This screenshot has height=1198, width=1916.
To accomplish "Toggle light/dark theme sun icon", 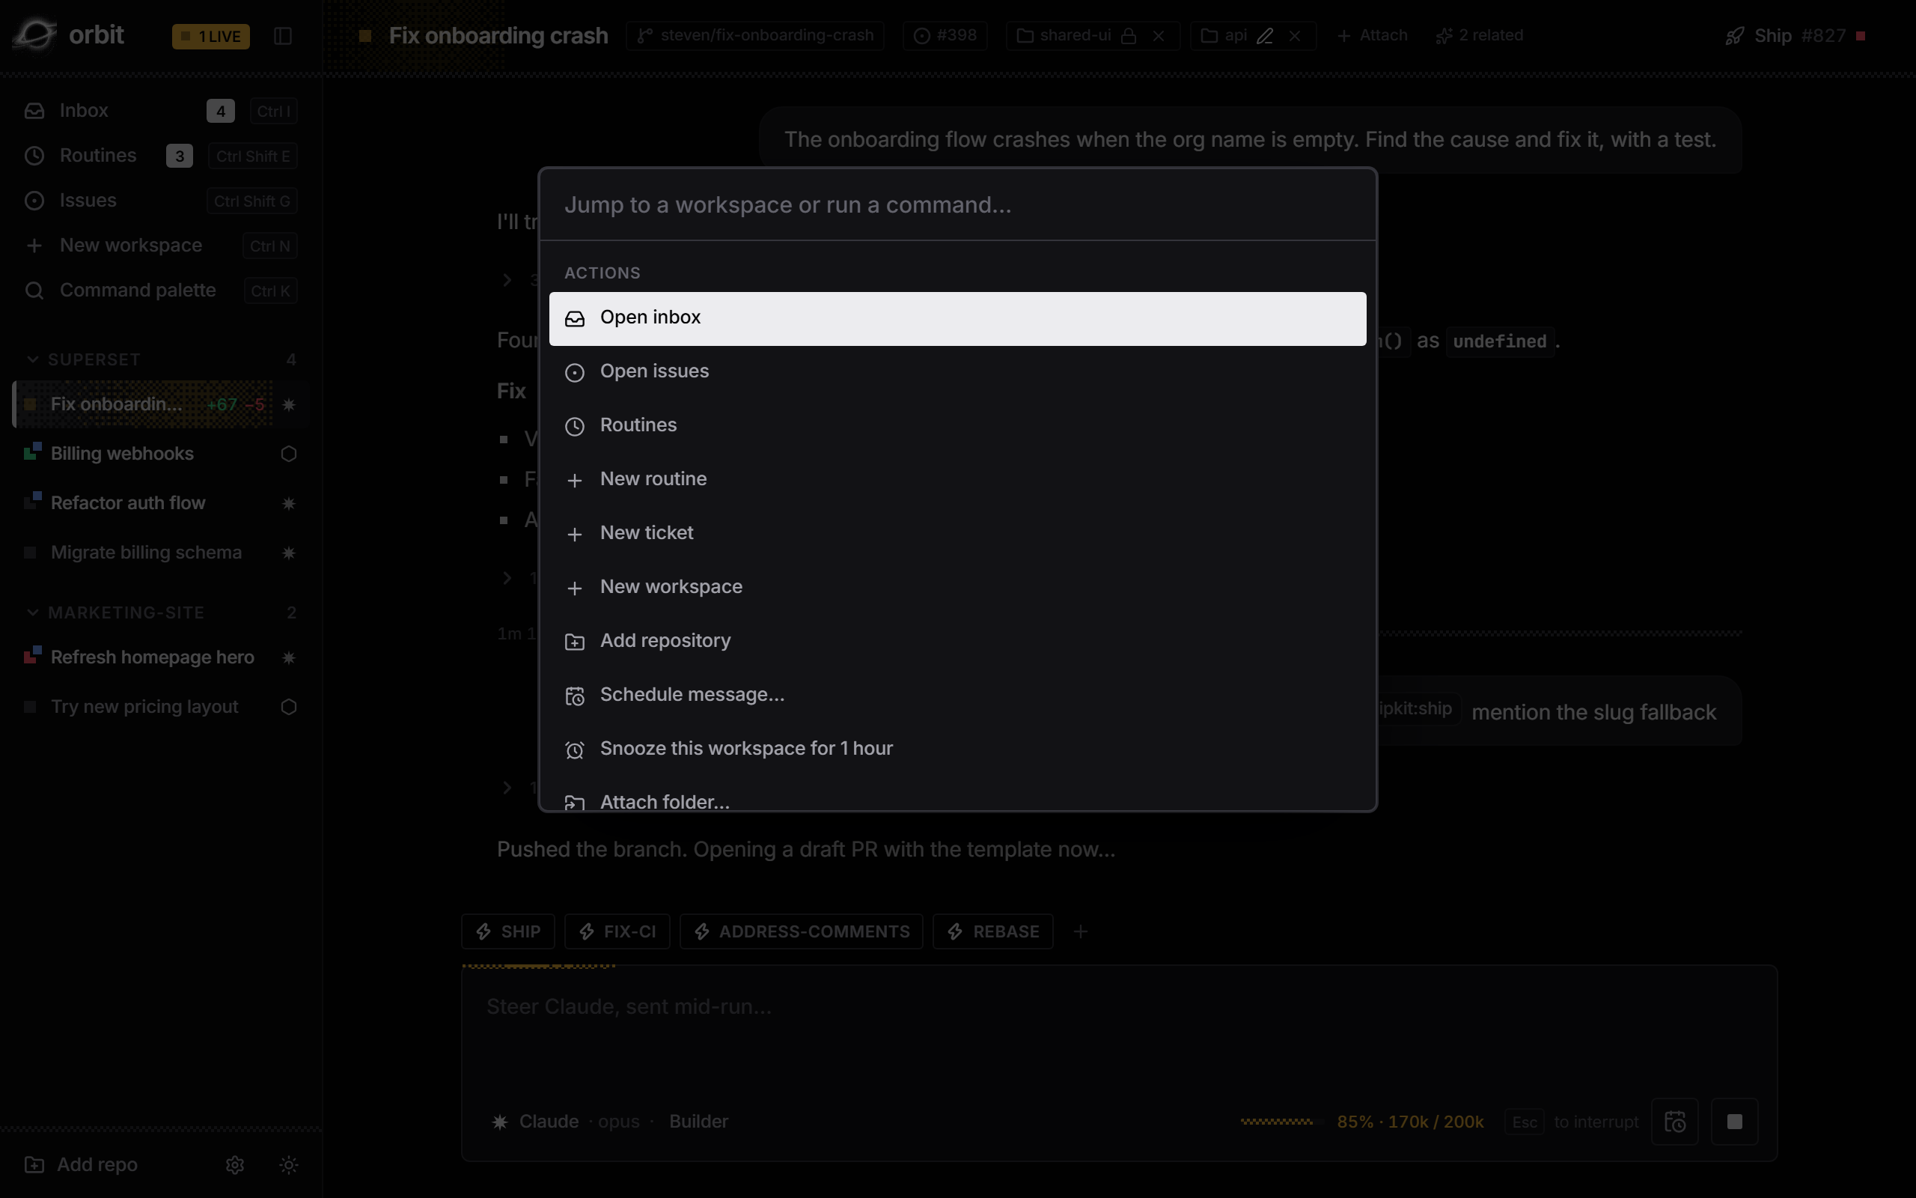I will click(x=289, y=1165).
